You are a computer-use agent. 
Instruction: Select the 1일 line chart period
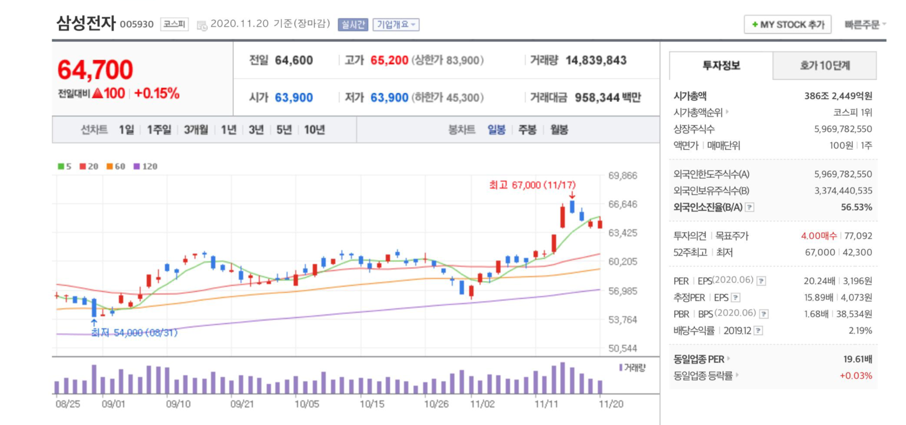(126, 129)
